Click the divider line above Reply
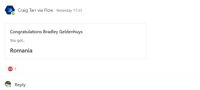Viewport: 200px width, 90px height. click(x=100, y=76)
